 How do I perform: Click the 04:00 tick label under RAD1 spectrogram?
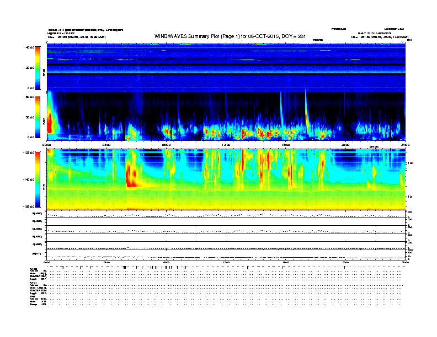tap(106, 145)
